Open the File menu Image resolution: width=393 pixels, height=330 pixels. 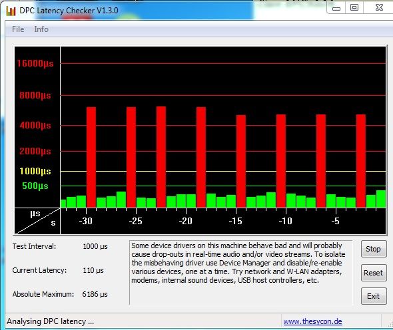point(18,29)
